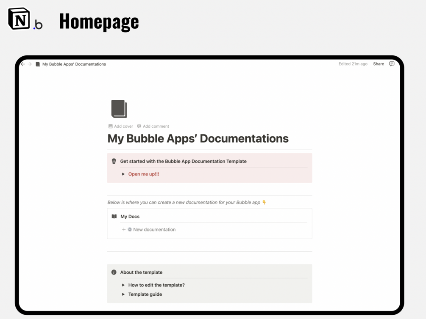Expand the 'Template guide' toggle

click(123, 294)
